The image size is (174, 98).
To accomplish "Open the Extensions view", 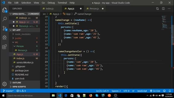I will pyautogui.click(x=4, y=47).
